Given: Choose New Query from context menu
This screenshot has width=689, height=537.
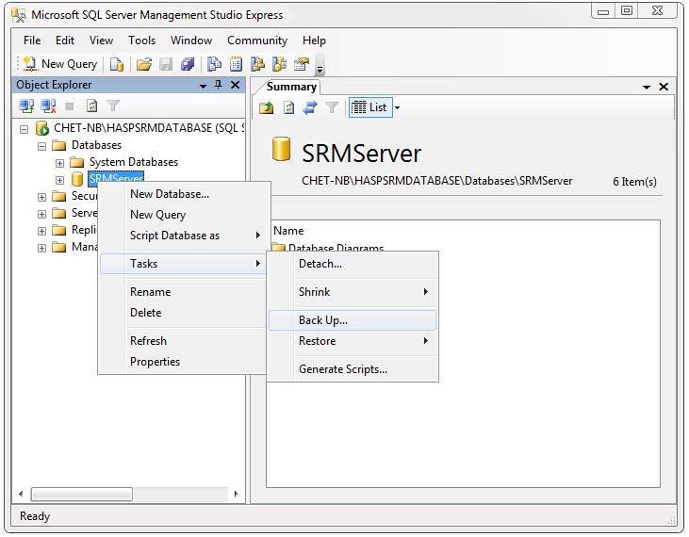Looking at the screenshot, I should pyautogui.click(x=183, y=215).
